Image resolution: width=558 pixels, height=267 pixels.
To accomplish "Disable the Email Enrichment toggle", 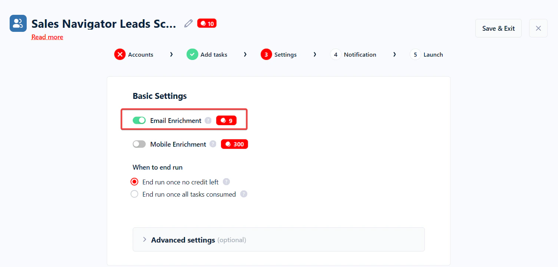I will (139, 120).
